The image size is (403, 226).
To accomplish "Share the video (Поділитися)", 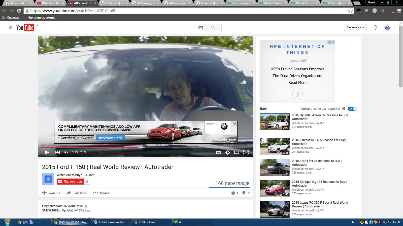I will [x=77, y=193].
